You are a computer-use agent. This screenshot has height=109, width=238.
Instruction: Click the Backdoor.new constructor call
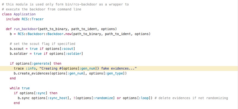pyautogui.click(x=59, y=34)
